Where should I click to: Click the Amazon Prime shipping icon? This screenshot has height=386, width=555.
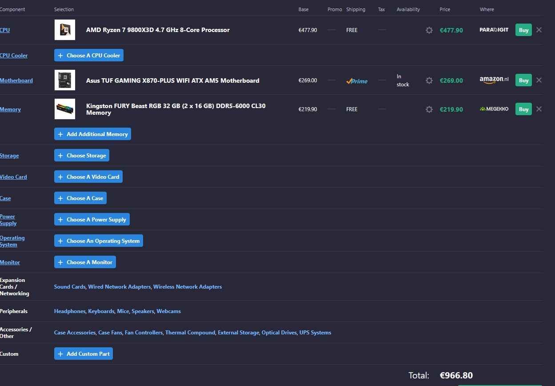point(357,81)
